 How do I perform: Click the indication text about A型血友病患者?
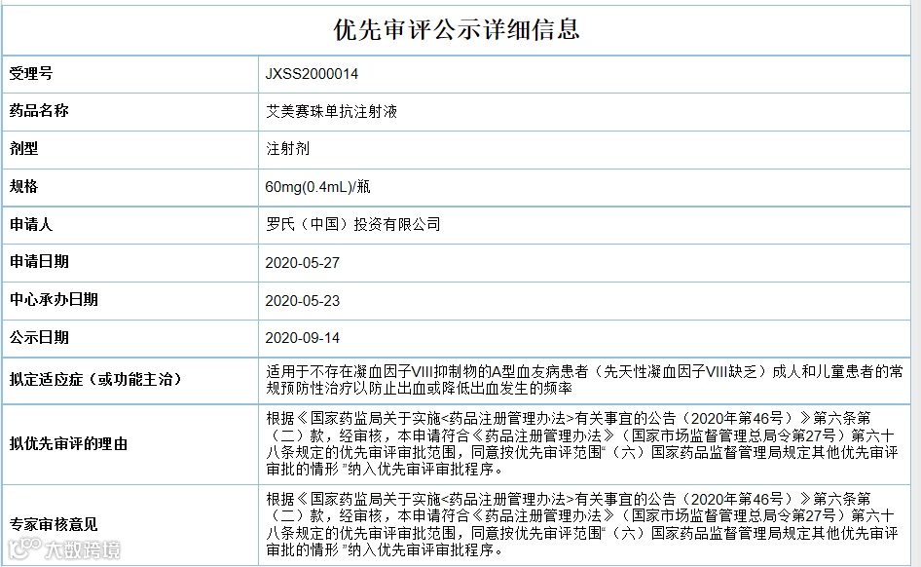click(x=584, y=380)
